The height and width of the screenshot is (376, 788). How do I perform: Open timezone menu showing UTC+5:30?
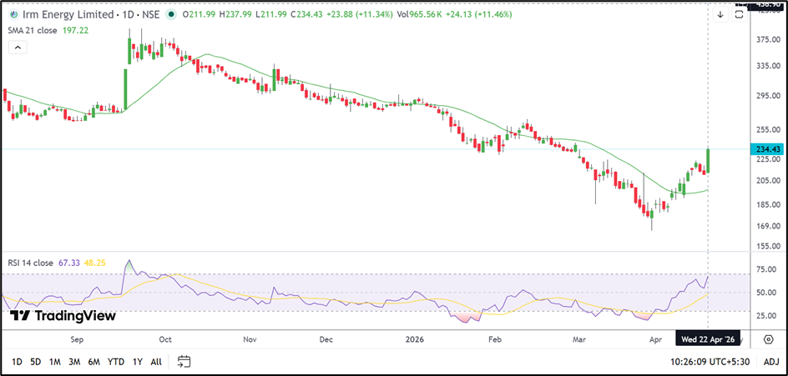(710, 362)
